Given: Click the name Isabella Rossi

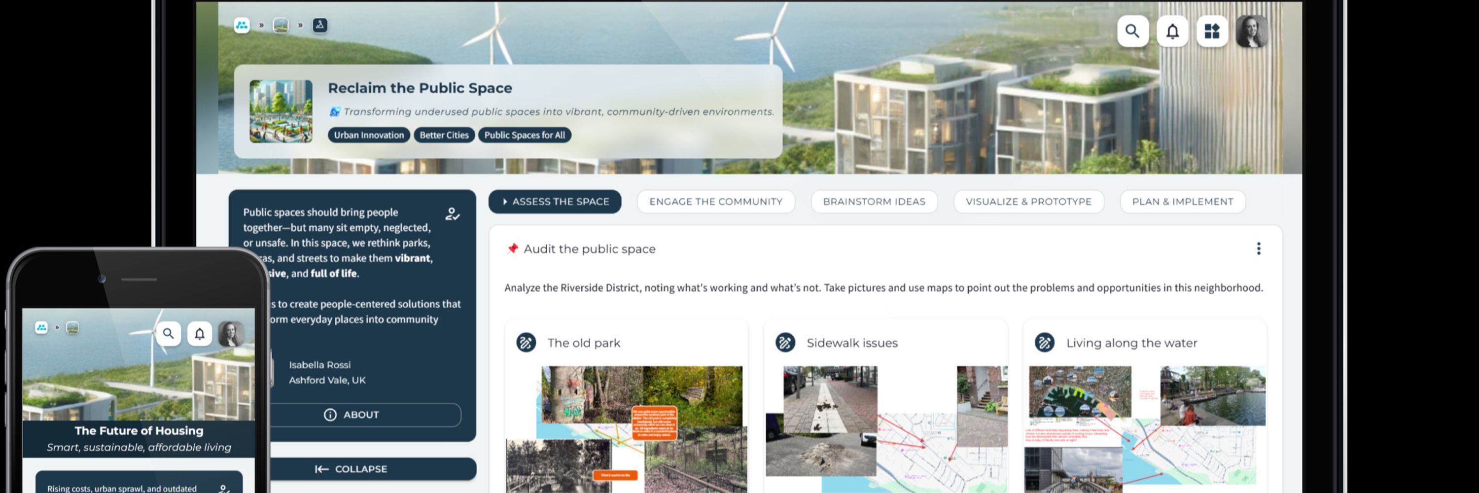Looking at the screenshot, I should [x=320, y=365].
